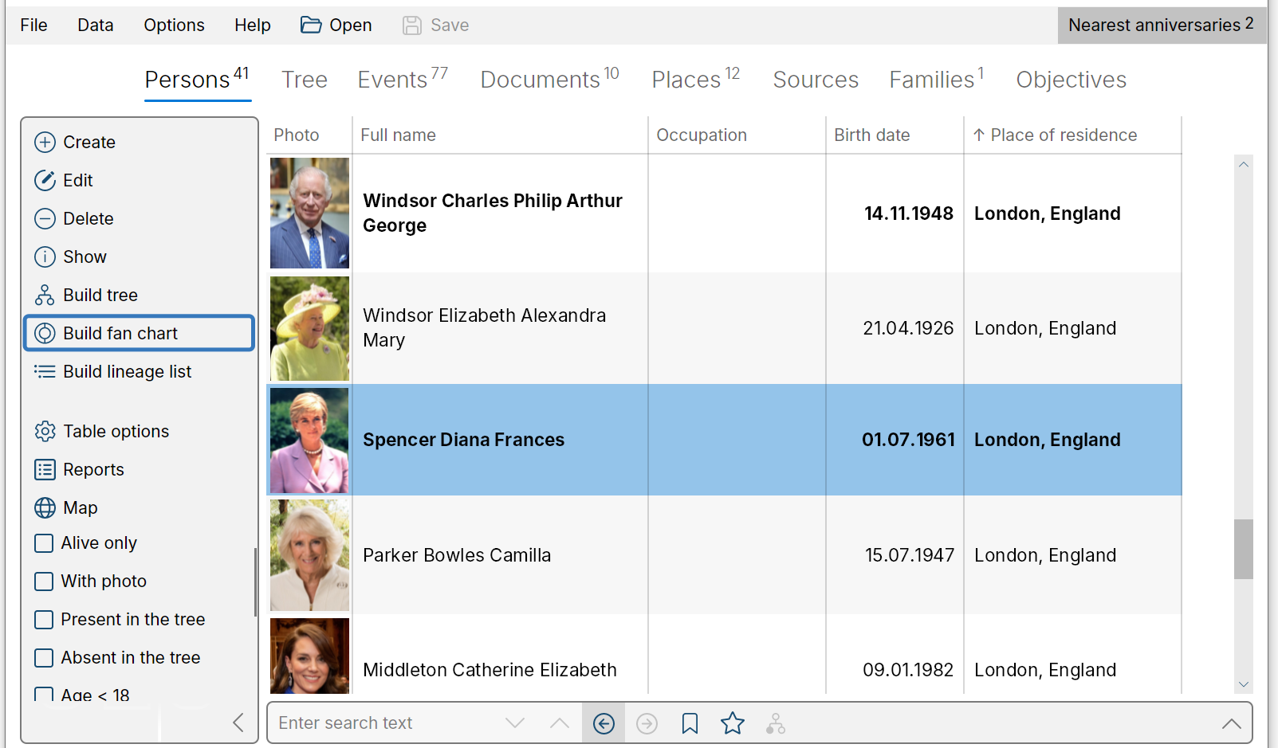Viewport: 1278px width, 748px height.
Task: Click the Delete minus icon
Action: pos(45,219)
